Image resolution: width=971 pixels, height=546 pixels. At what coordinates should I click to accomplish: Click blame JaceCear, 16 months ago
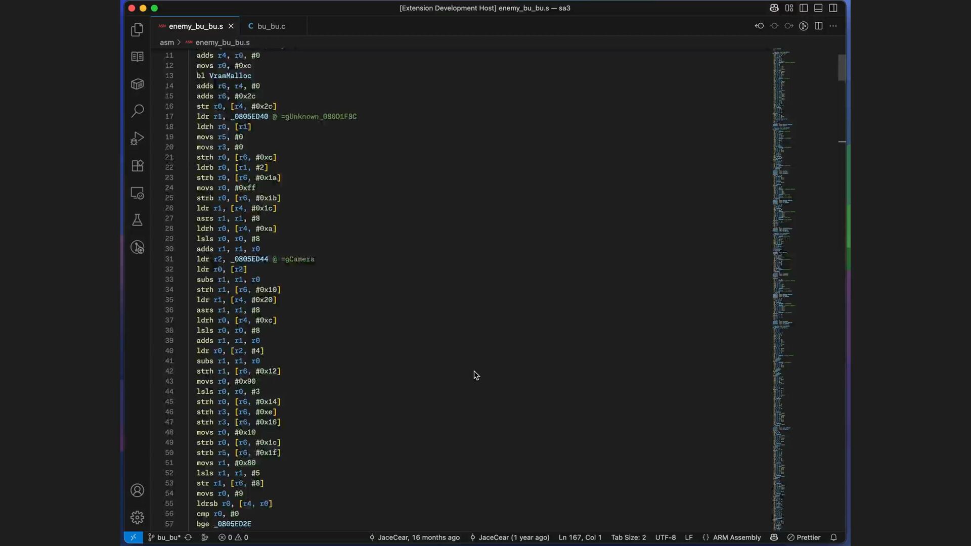tap(414, 537)
